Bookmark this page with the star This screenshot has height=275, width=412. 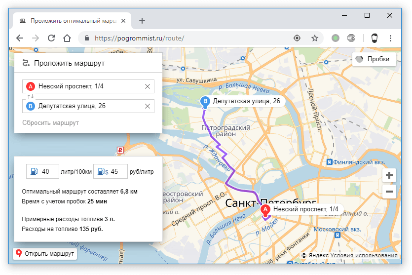[x=314, y=38]
